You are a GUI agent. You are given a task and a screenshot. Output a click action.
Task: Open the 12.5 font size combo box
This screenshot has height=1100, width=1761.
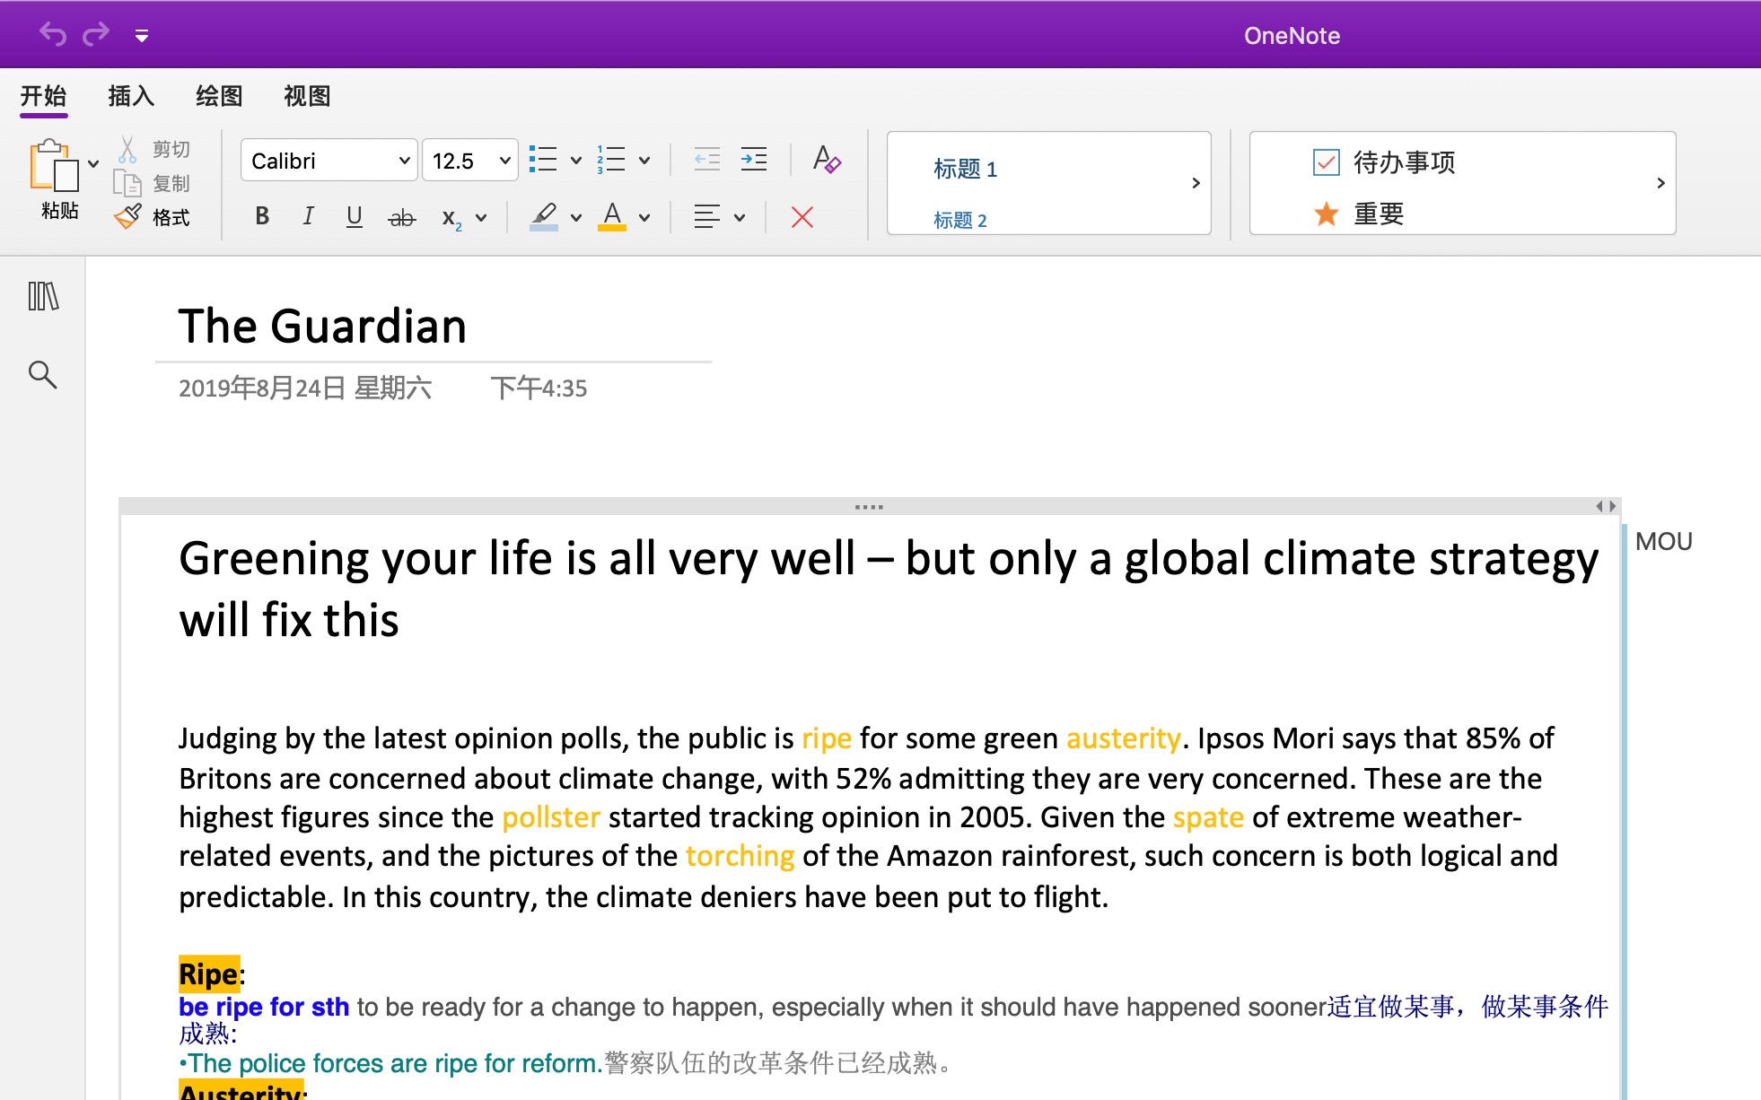(x=470, y=161)
